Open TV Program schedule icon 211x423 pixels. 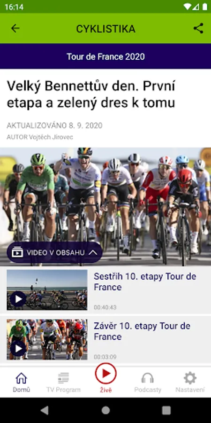(x=63, y=378)
